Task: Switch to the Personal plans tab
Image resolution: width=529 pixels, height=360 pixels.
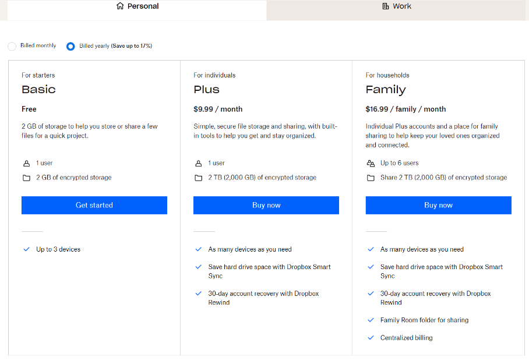Action: click(137, 7)
